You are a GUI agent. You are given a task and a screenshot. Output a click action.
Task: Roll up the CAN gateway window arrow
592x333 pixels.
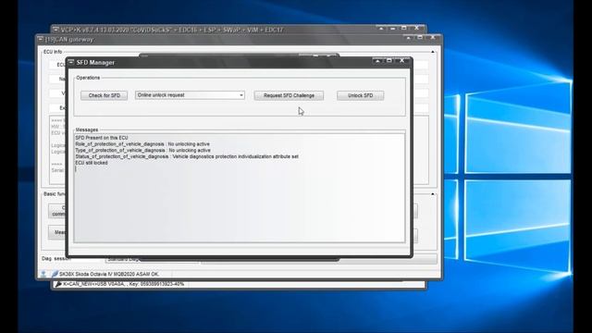point(409,38)
